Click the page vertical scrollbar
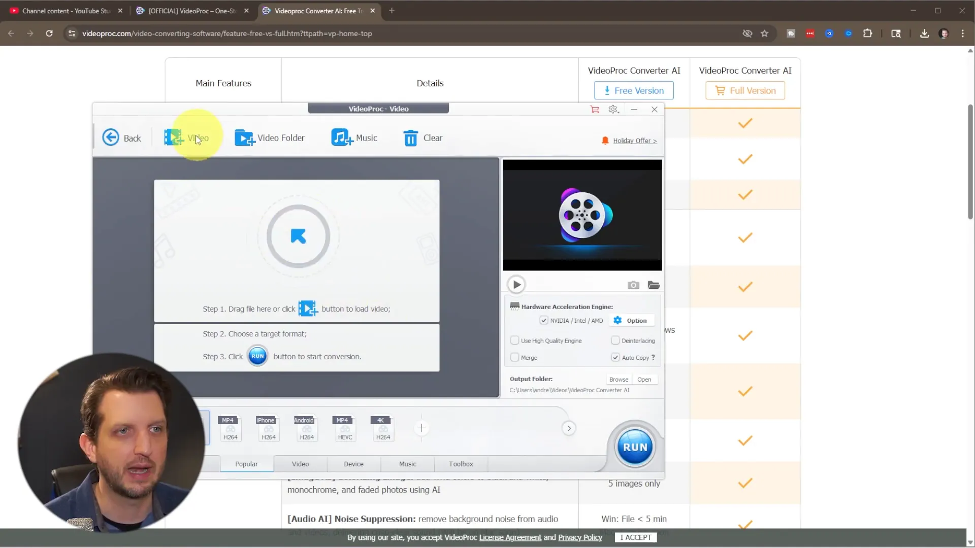The width and height of the screenshot is (975, 548). pos(970,162)
